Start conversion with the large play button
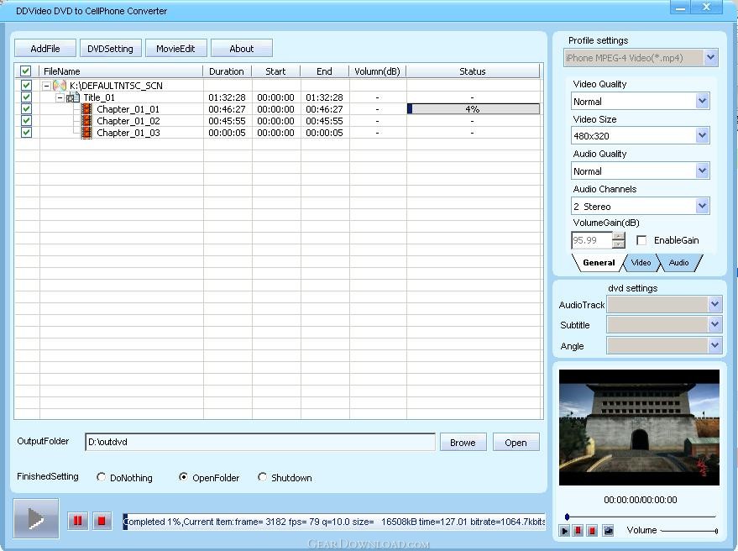The width and height of the screenshot is (738, 551). [36, 518]
